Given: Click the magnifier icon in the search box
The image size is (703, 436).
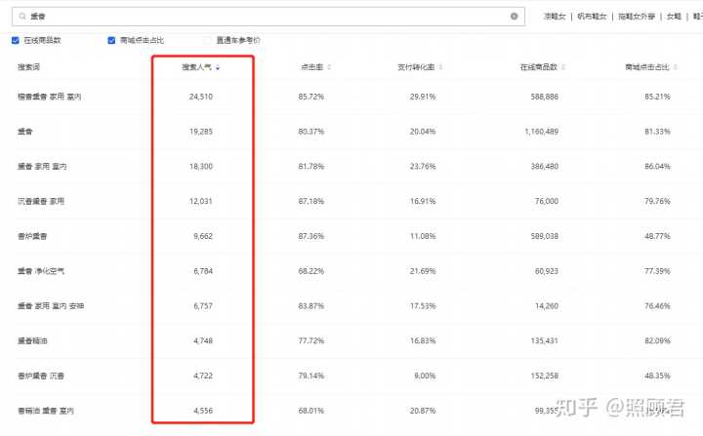Looking at the screenshot, I should point(21,17).
